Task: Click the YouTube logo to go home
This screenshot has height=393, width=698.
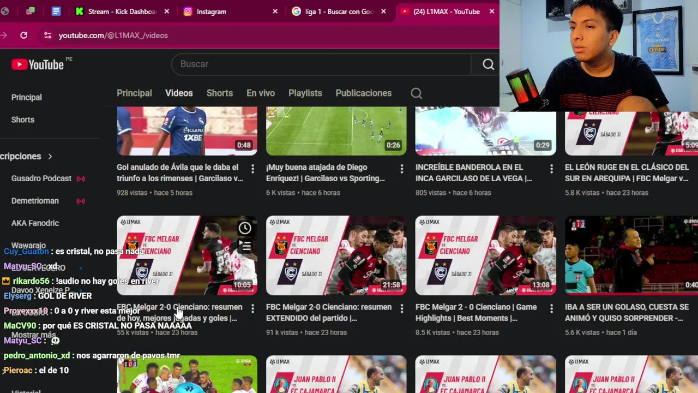Action: [x=38, y=64]
